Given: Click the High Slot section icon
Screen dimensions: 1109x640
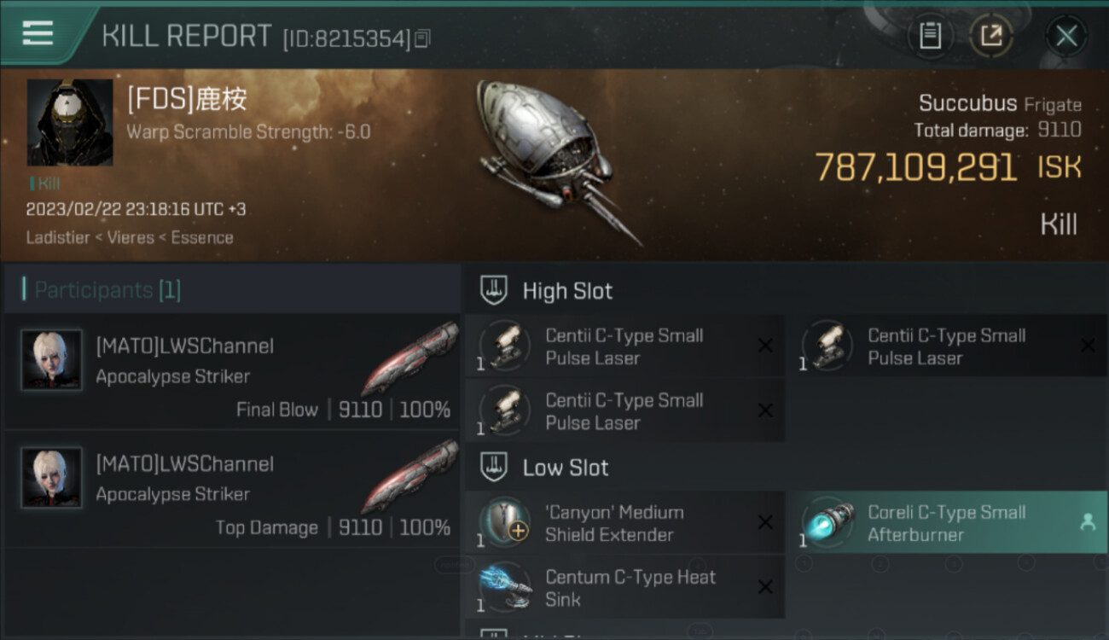Looking at the screenshot, I should click(494, 290).
